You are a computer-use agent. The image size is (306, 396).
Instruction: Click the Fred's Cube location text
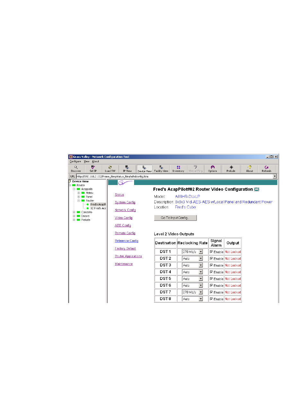(x=185, y=207)
